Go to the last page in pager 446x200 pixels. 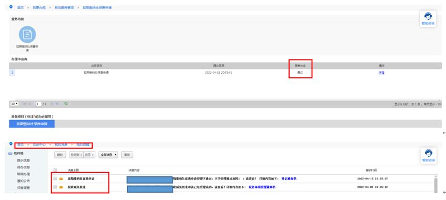point(57,104)
